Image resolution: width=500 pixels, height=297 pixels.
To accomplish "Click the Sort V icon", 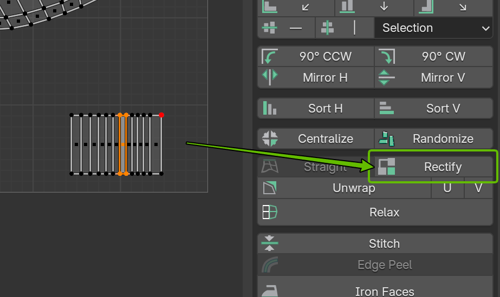I will click(386, 108).
